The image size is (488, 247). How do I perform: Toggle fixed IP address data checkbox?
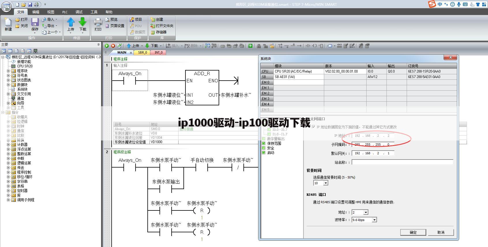pos(314,127)
